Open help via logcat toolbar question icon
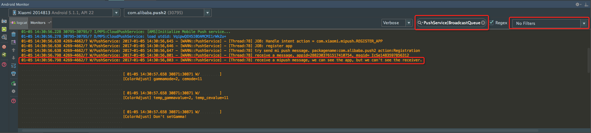This screenshot has width=591, height=133. [14, 101]
